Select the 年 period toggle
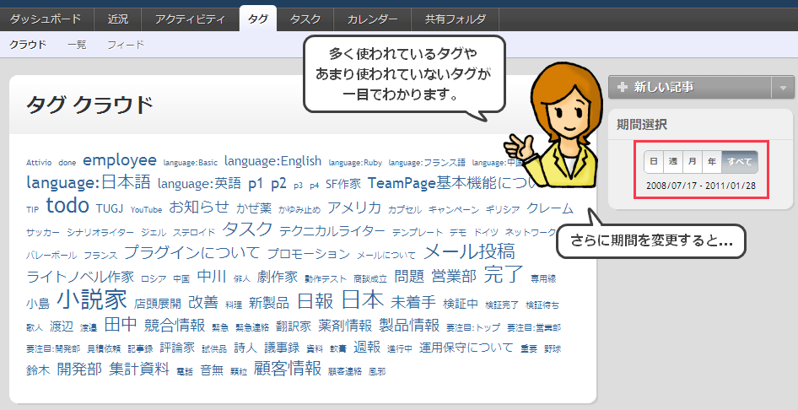This screenshot has height=410, width=798. tap(712, 161)
